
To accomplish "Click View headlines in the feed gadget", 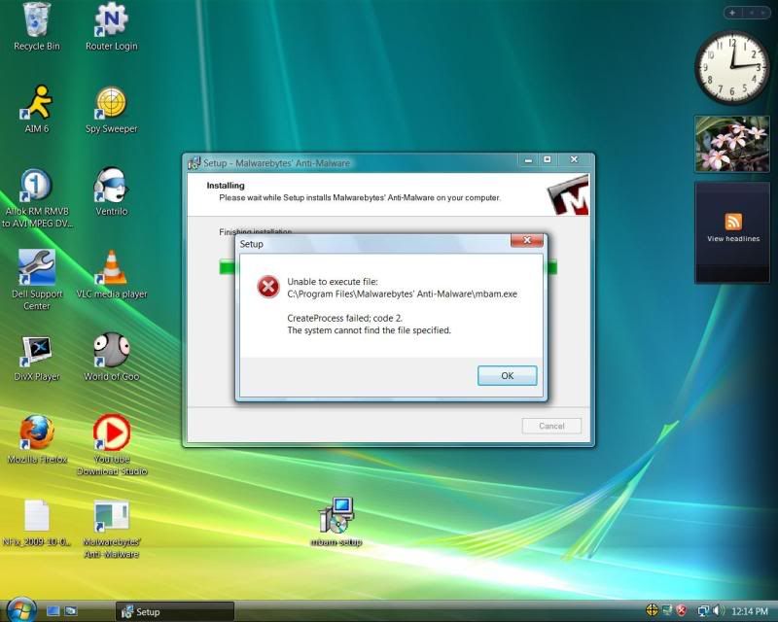I will coord(733,238).
